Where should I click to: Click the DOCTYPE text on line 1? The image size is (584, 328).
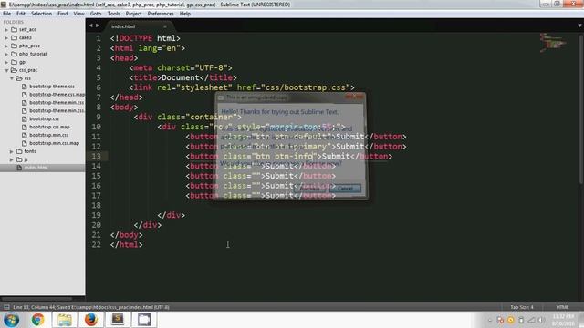136,38
